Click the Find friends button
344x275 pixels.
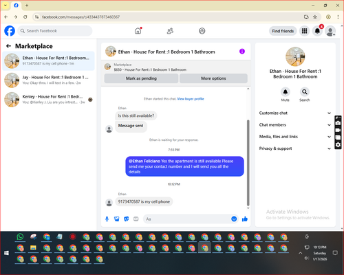[283, 31]
